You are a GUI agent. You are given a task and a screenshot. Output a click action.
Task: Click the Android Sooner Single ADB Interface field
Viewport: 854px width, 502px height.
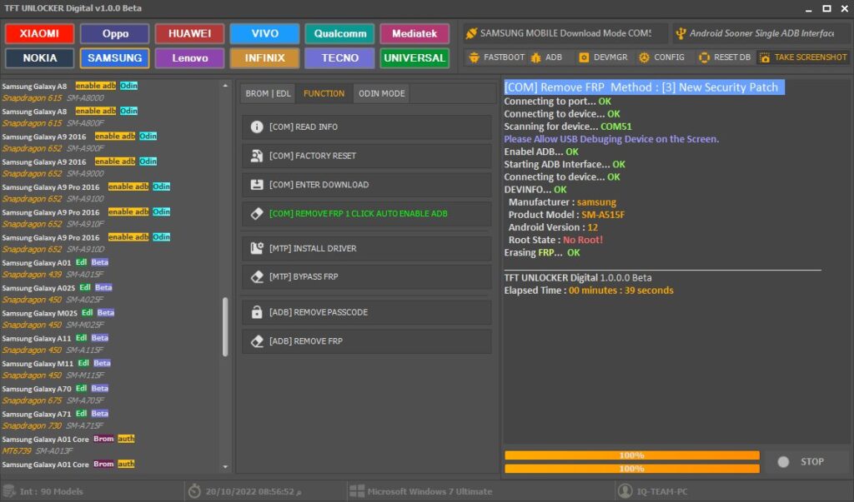click(761, 33)
